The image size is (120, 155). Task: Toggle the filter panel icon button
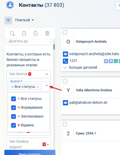[x=8, y=21]
